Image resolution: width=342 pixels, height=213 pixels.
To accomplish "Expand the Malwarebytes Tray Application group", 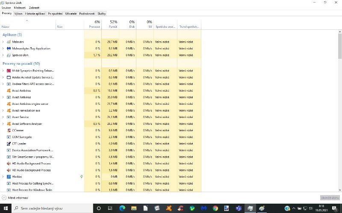I will [x=3, y=49].
